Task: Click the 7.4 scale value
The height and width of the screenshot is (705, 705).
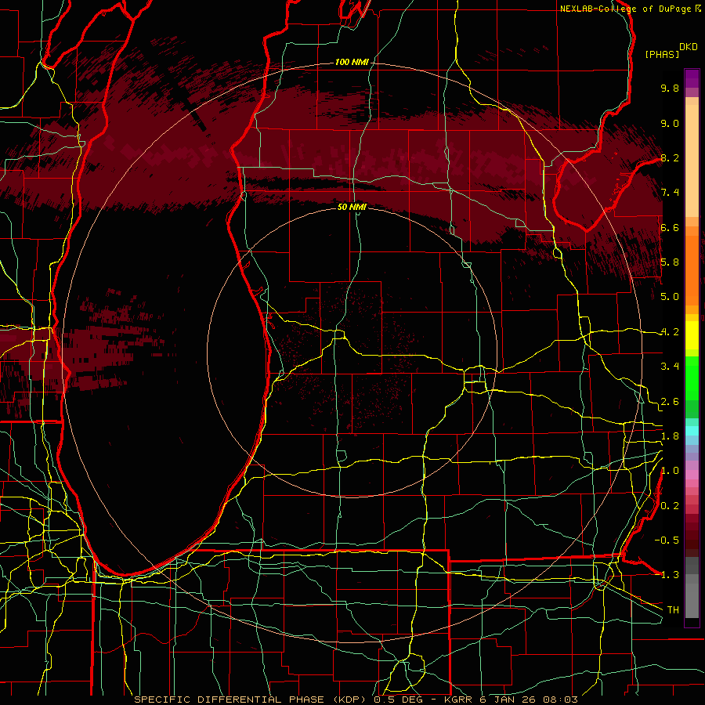Action: pyautogui.click(x=670, y=193)
